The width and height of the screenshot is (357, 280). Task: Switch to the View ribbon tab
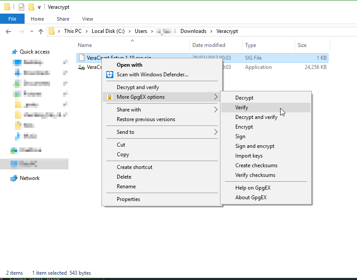coord(87,19)
